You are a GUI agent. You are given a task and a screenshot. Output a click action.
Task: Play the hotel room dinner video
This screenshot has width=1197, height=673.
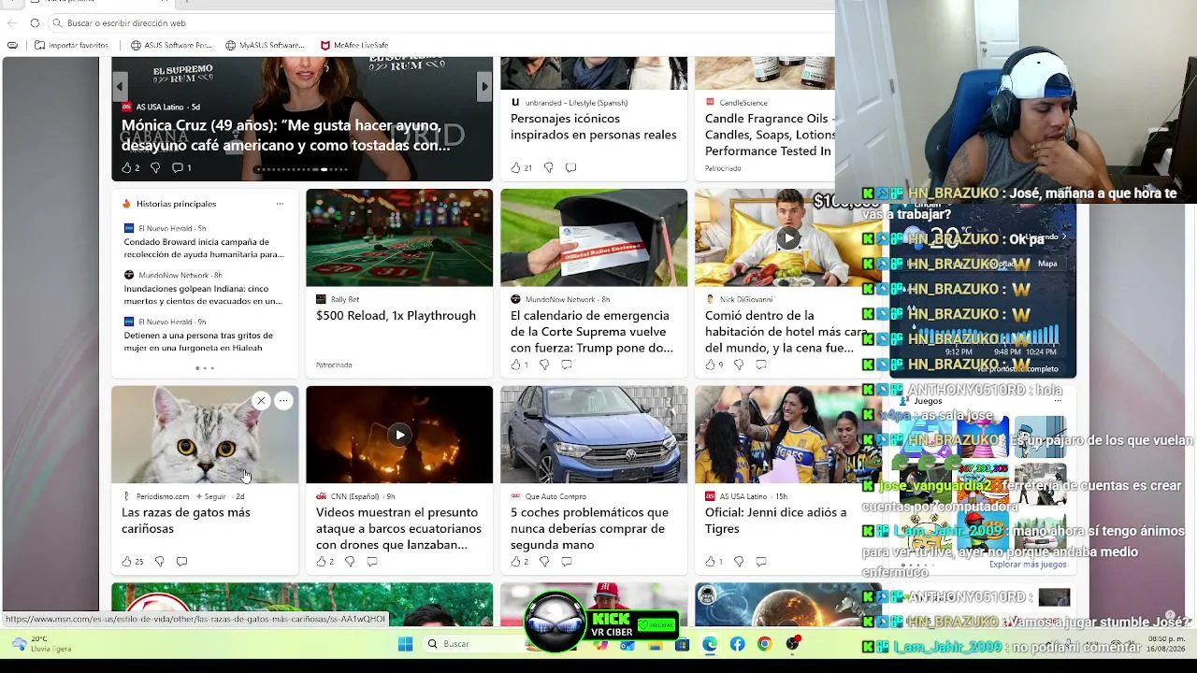[x=789, y=237]
